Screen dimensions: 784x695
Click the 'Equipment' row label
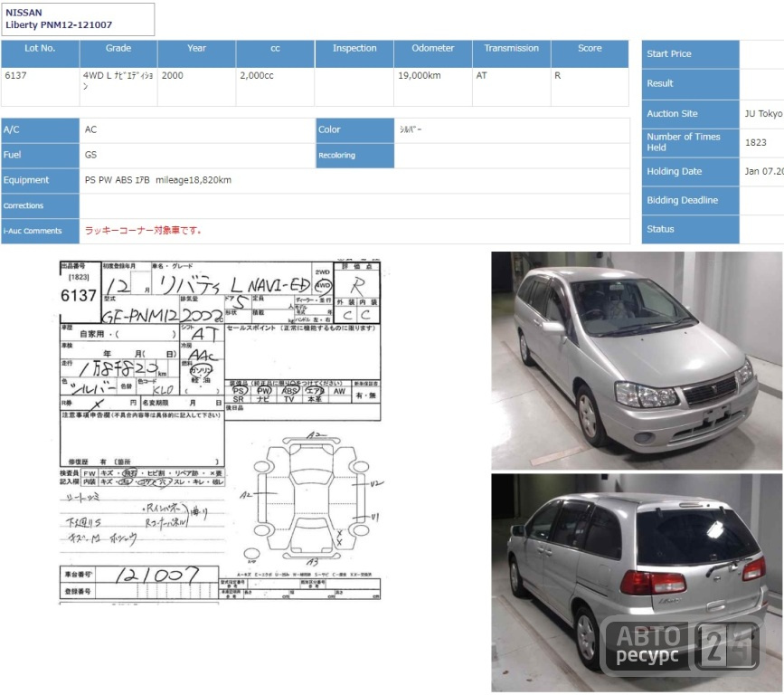click(x=40, y=180)
